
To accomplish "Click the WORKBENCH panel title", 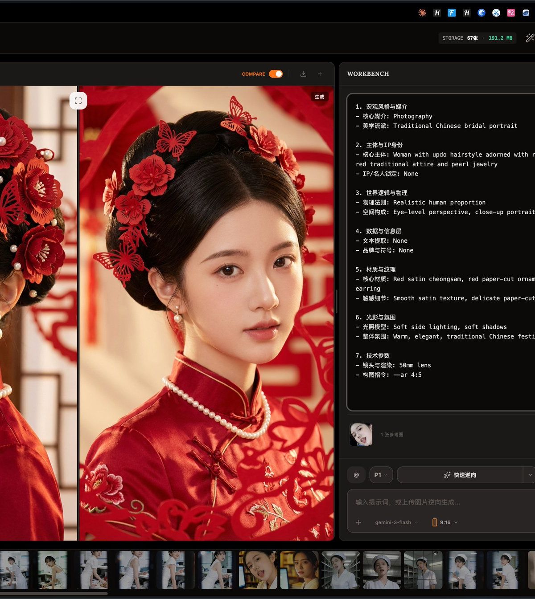I will tap(368, 74).
